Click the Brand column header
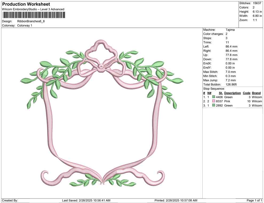264x203 pixels. [x=256, y=93]
